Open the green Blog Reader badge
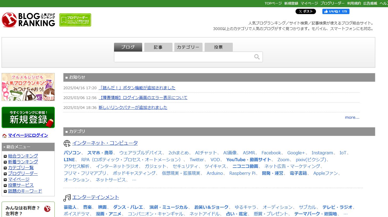388x217 pixels. coord(75,20)
